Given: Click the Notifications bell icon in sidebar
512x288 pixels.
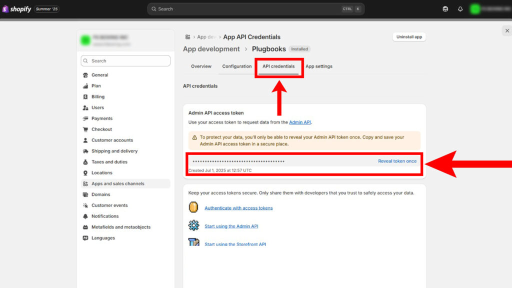Looking at the screenshot, I should click(x=85, y=216).
